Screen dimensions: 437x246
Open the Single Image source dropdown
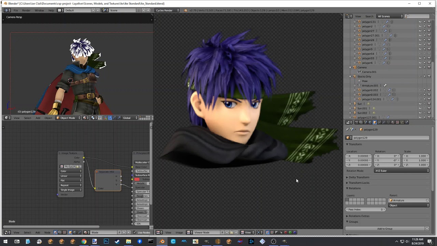(x=71, y=190)
